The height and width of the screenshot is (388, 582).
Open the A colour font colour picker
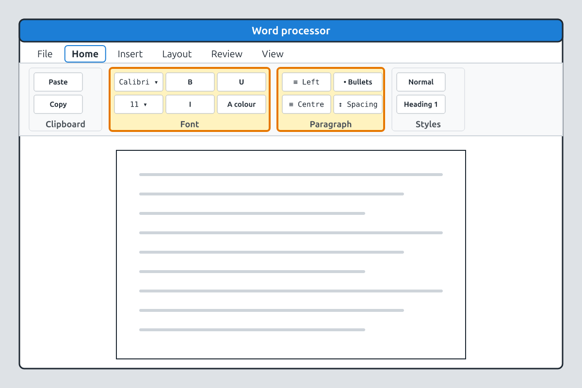(242, 104)
